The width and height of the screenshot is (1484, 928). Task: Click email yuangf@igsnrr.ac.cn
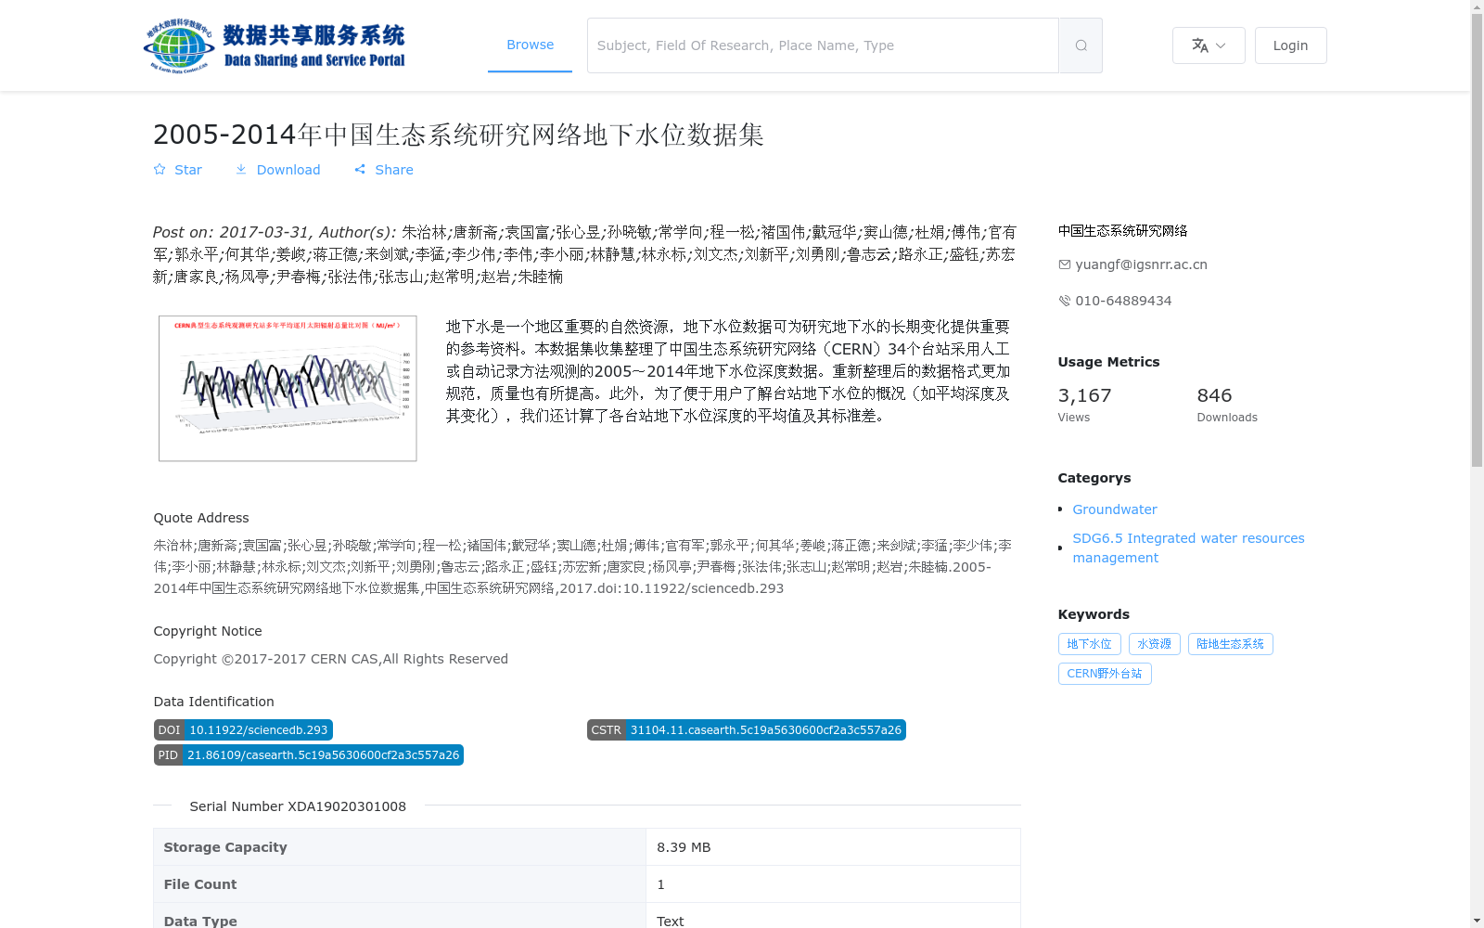click(1141, 264)
